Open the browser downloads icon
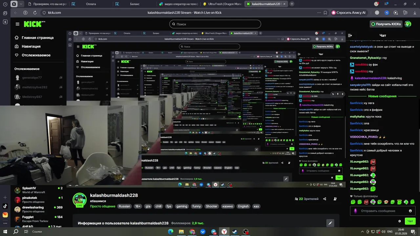Image resolution: width=420 pixels, height=236 pixels. [x=414, y=12]
